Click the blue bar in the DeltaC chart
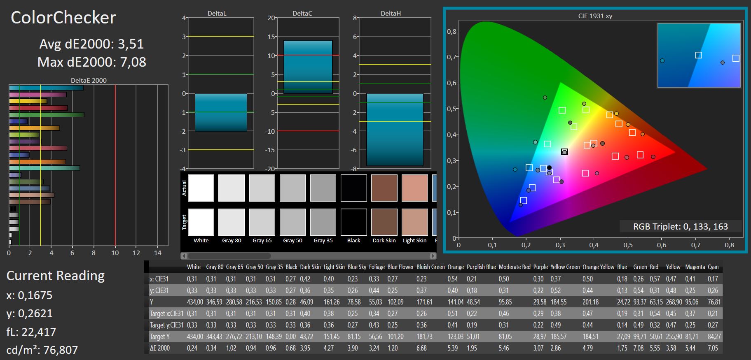The width and height of the screenshot is (751, 360). tap(308, 67)
